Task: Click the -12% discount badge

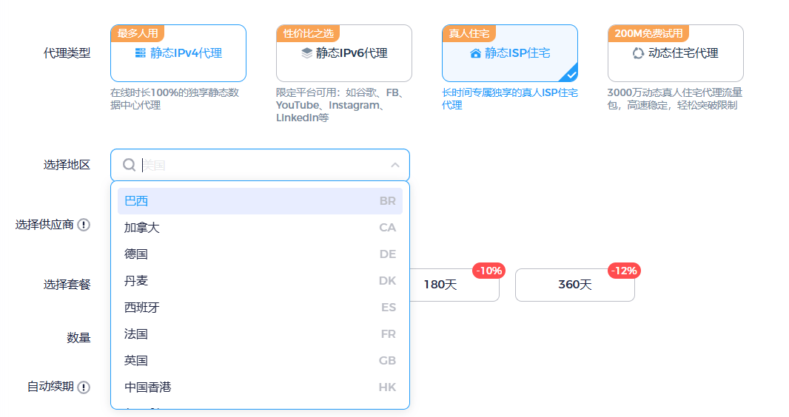Action: pos(624,271)
